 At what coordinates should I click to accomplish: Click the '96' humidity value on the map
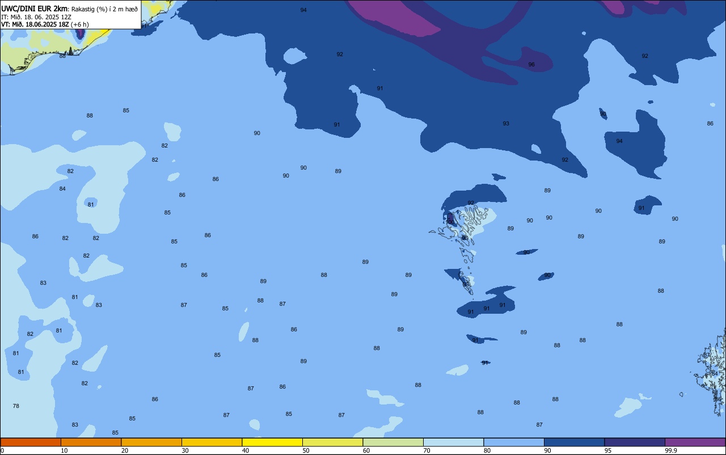pyautogui.click(x=531, y=65)
